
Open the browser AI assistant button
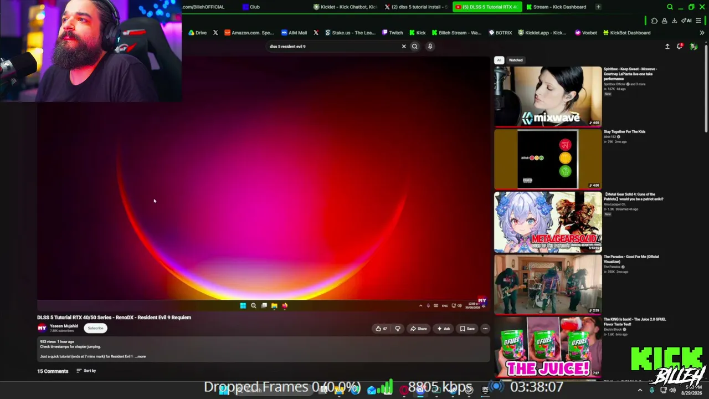686,21
